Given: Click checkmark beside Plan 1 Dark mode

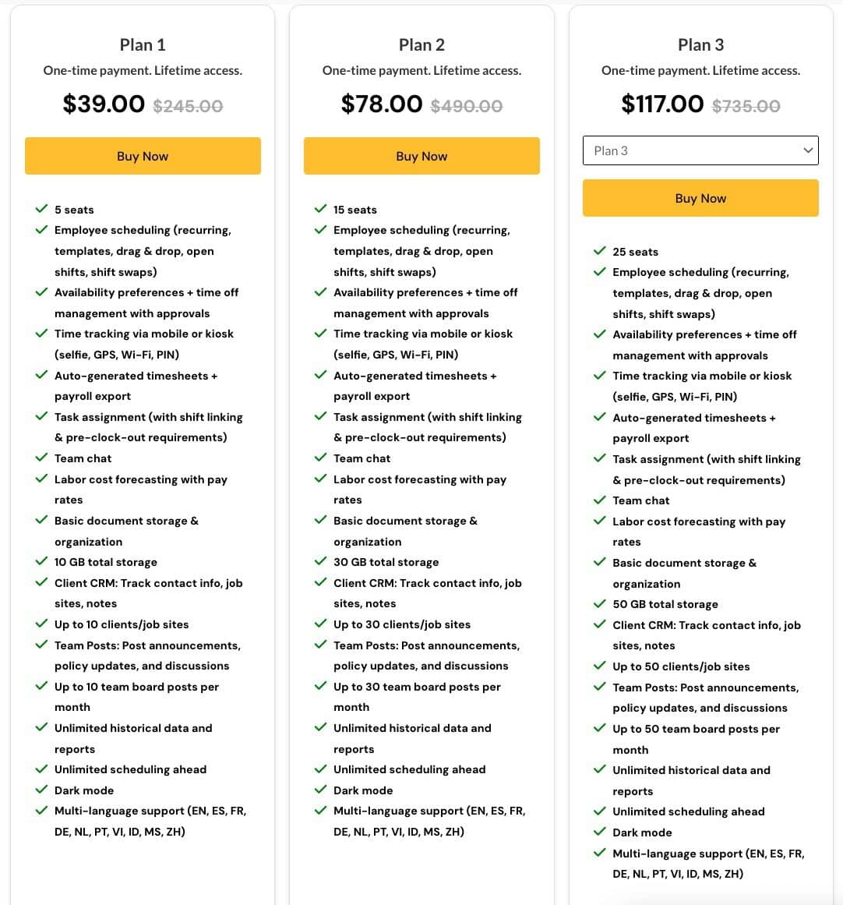Looking at the screenshot, I should 41,790.
